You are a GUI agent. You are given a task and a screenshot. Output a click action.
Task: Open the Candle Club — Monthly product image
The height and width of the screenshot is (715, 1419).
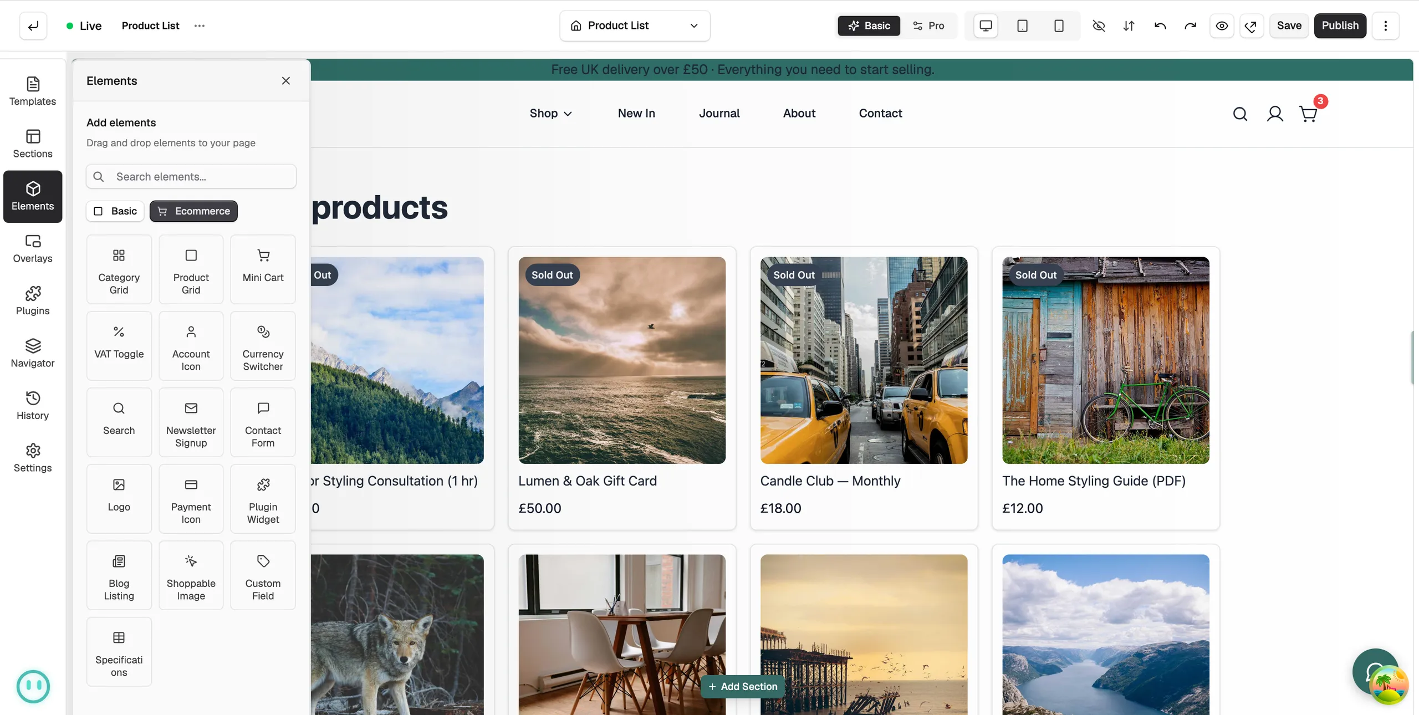[864, 360]
